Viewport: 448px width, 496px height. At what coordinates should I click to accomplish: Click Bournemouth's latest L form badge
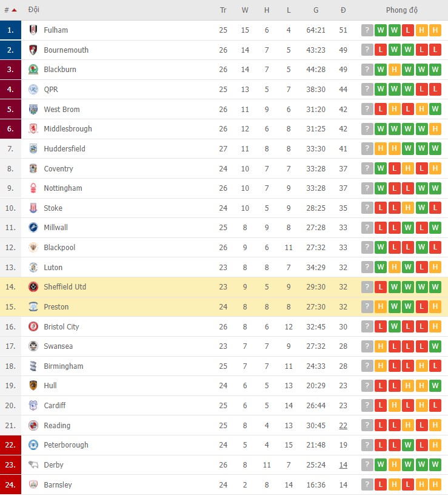435,50
